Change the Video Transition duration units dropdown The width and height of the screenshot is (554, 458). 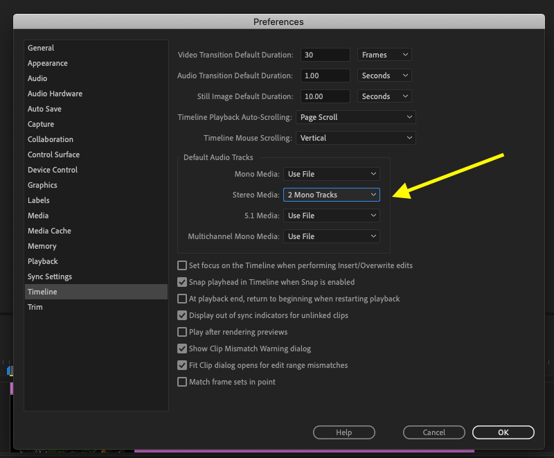(384, 55)
